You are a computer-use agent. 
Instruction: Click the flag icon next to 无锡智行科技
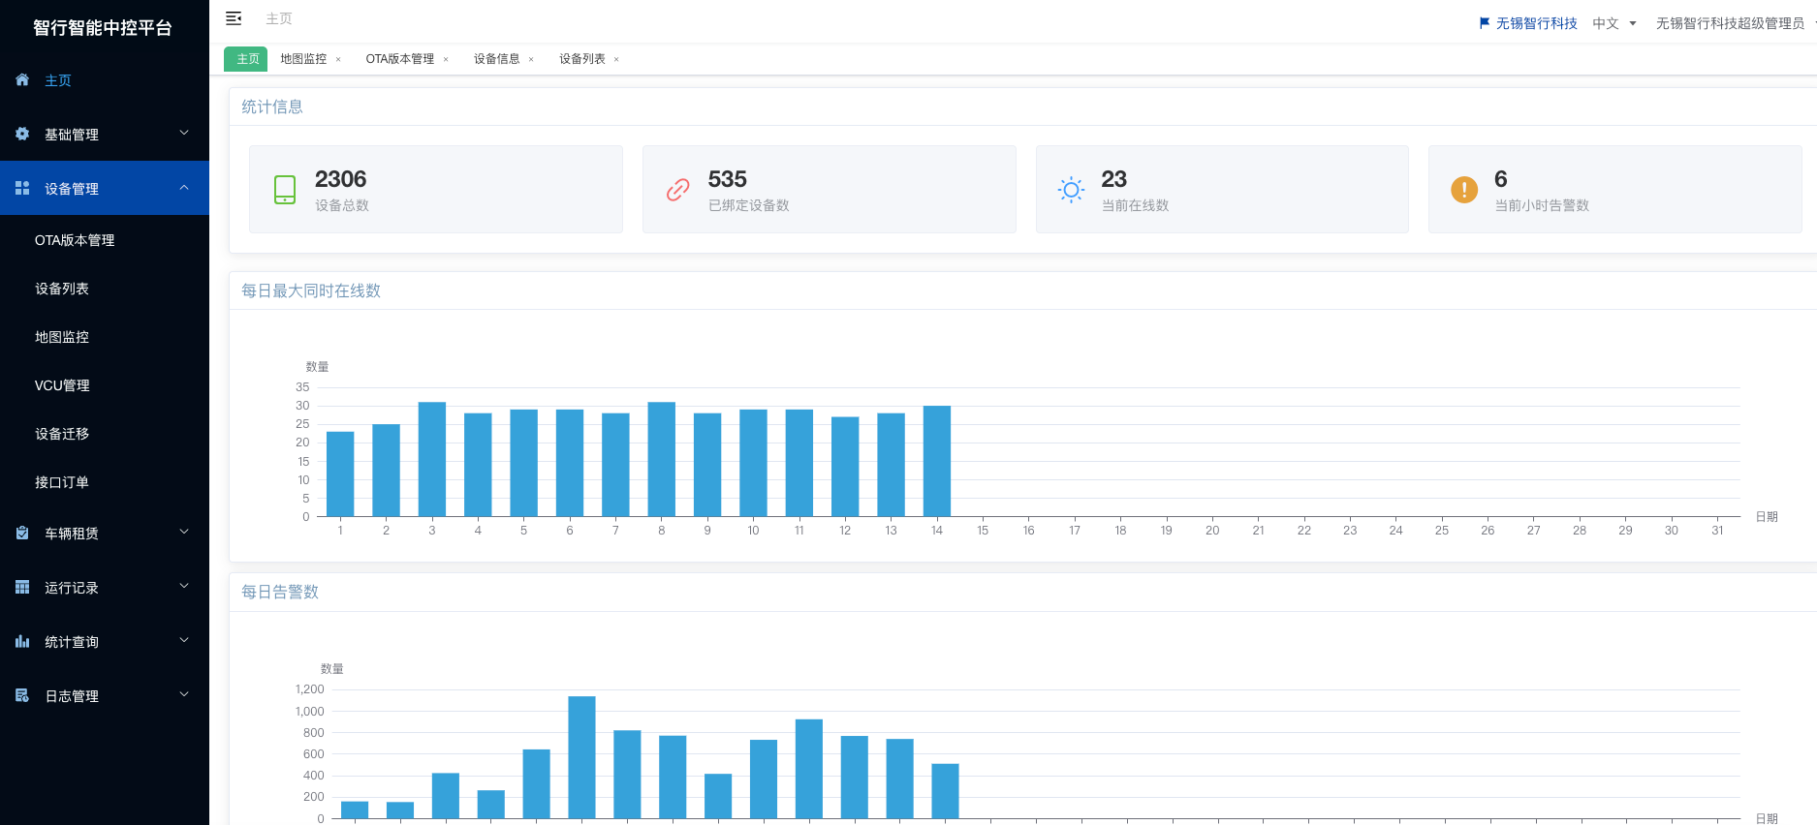pyautogui.click(x=1485, y=23)
